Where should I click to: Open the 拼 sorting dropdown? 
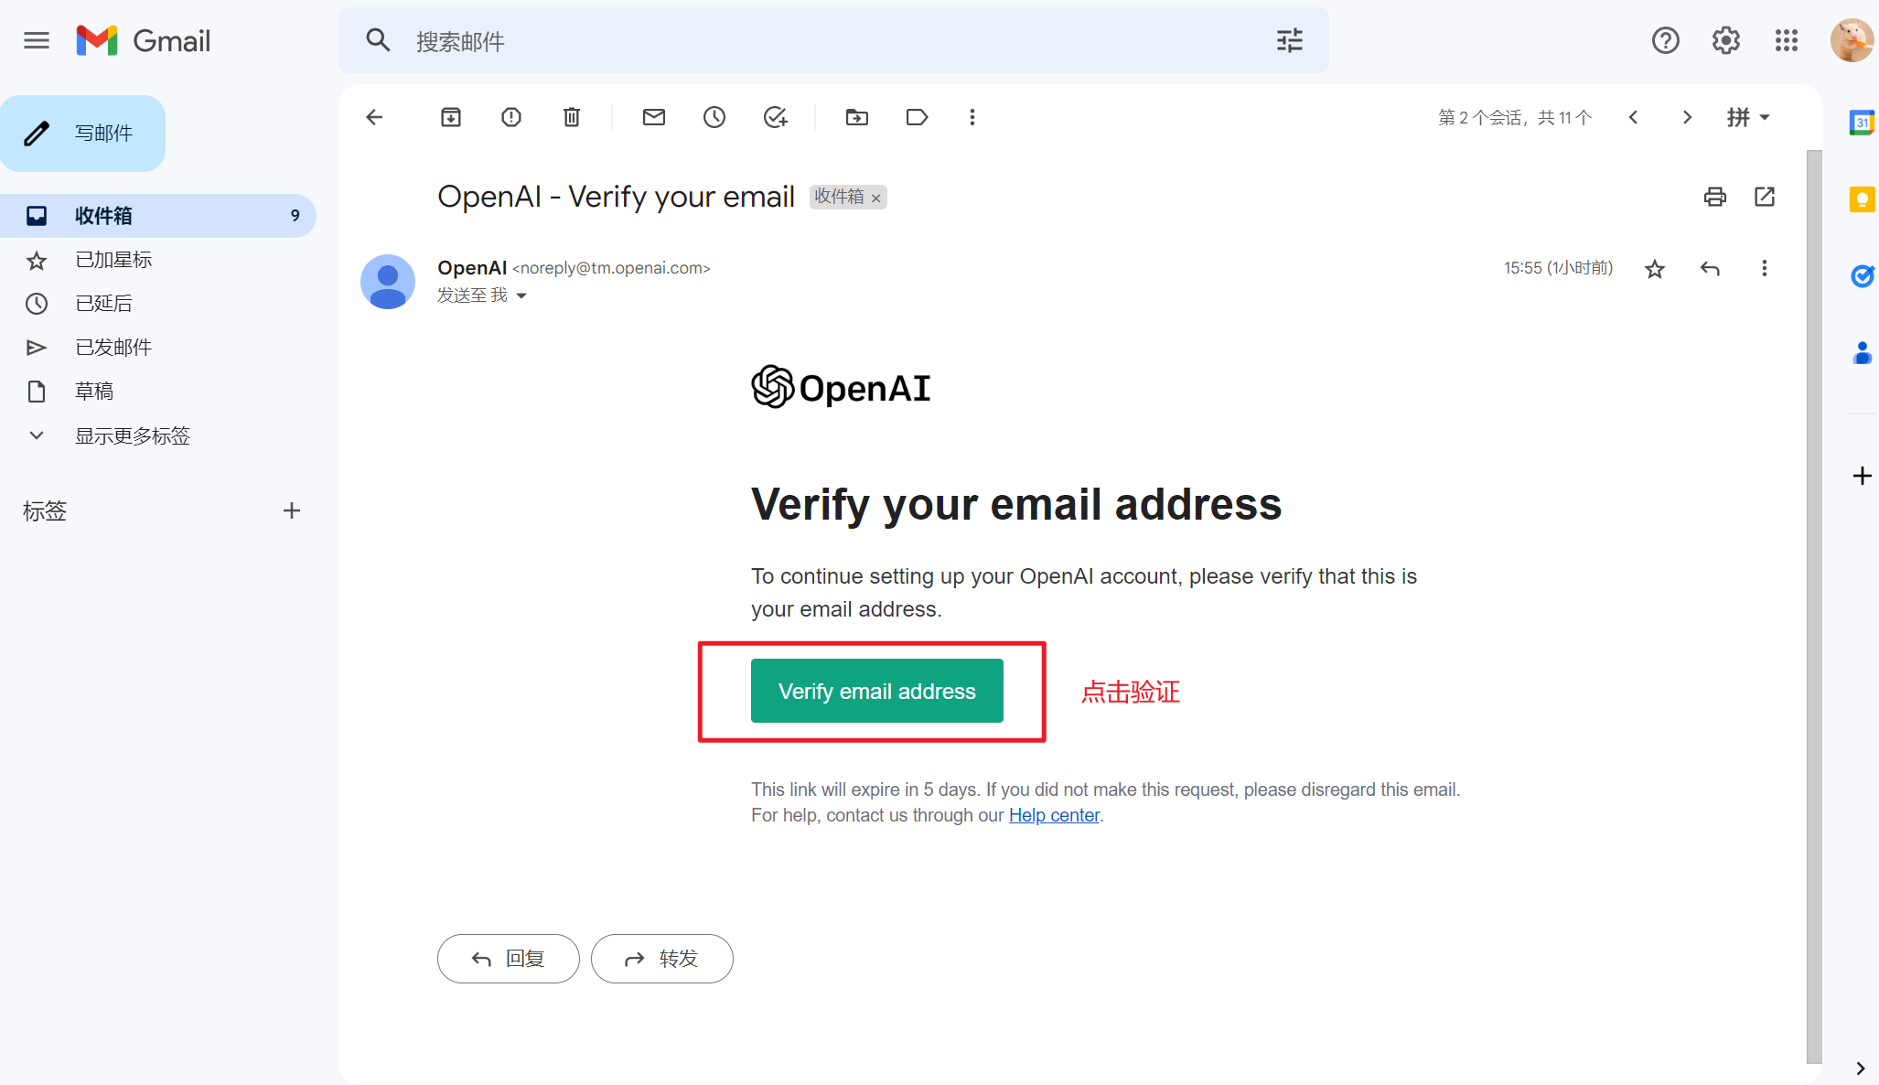click(1747, 117)
